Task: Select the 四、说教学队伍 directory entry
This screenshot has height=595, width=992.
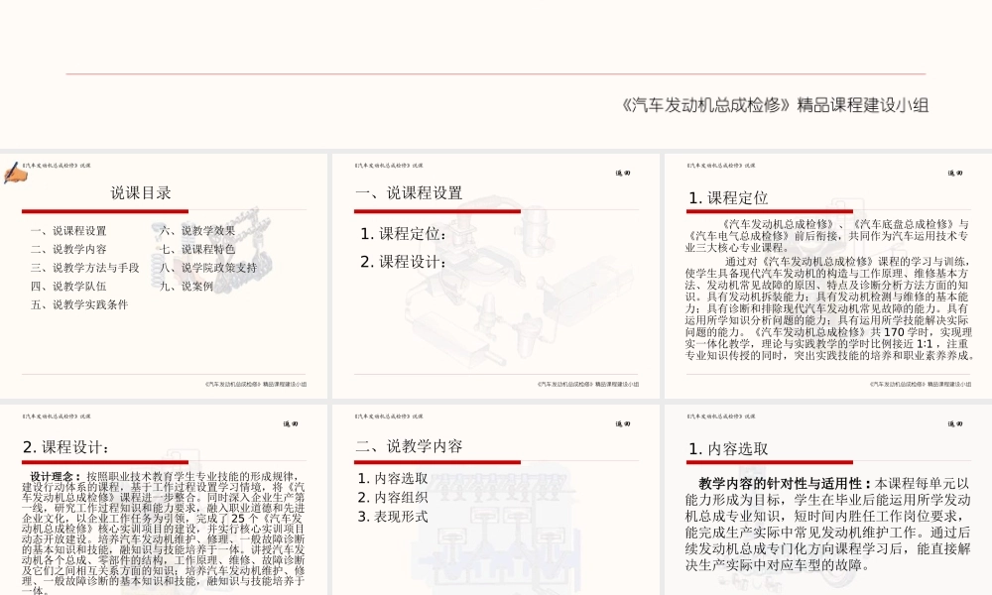Action: point(68,286)
